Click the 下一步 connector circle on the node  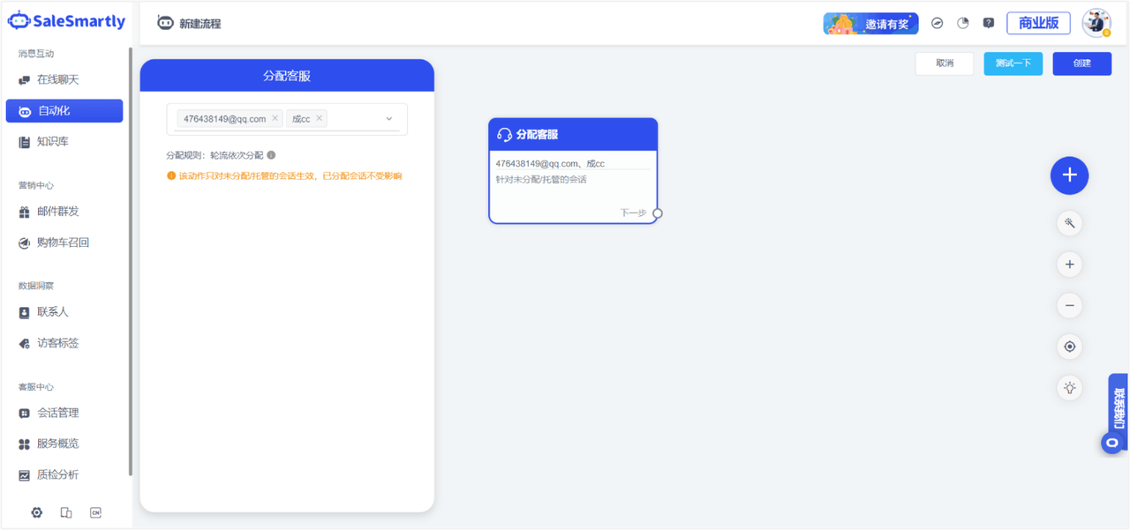click(657, 213)
